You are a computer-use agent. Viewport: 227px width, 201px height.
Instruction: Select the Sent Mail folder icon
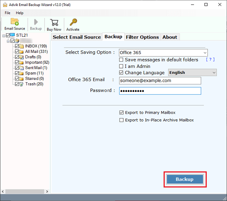(21, 68)
